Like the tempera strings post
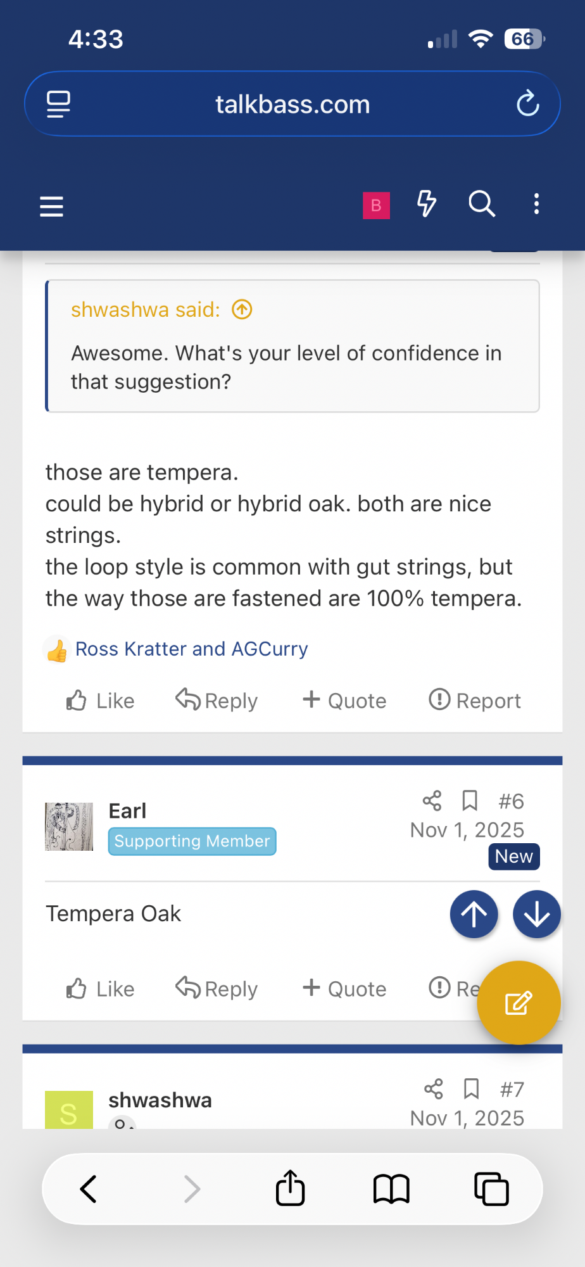 pyautogui.click(x=101, y=701)
